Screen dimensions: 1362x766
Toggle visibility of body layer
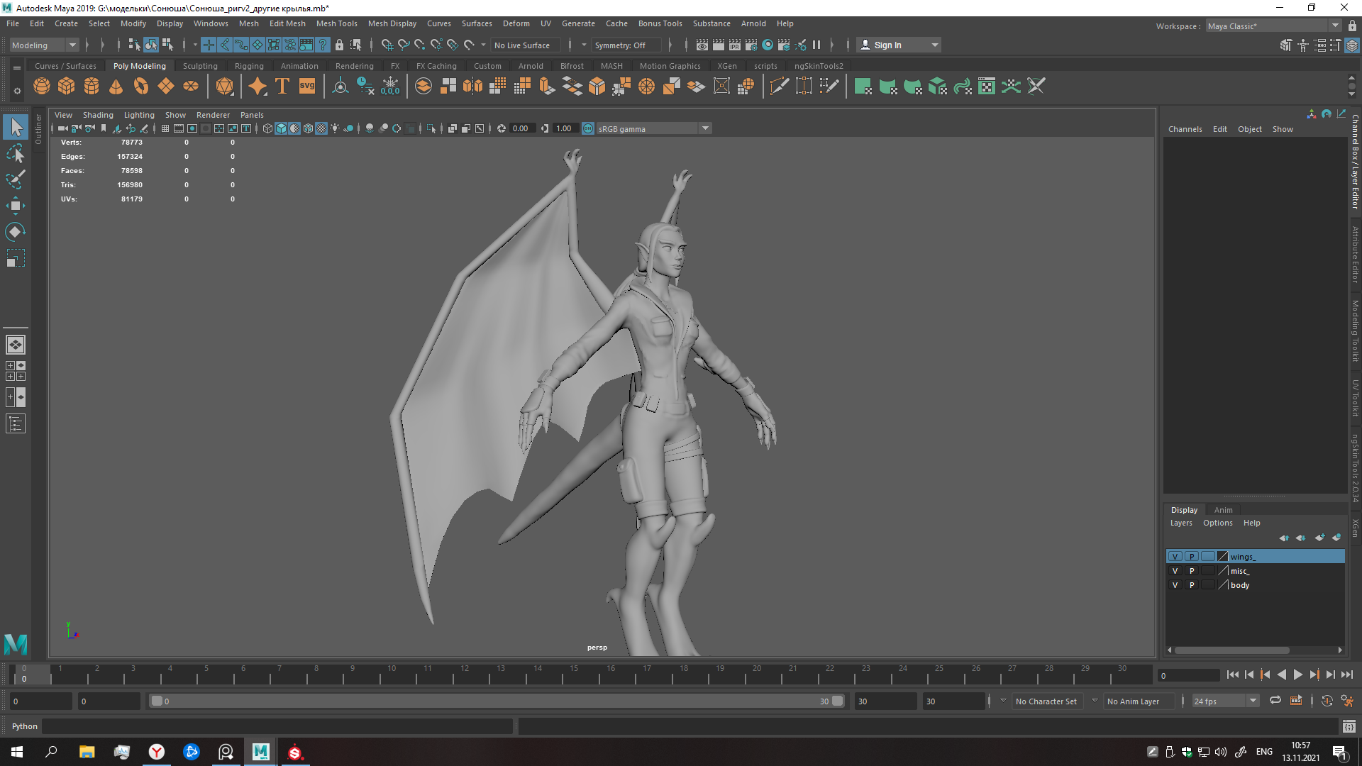click(1175, 585)
